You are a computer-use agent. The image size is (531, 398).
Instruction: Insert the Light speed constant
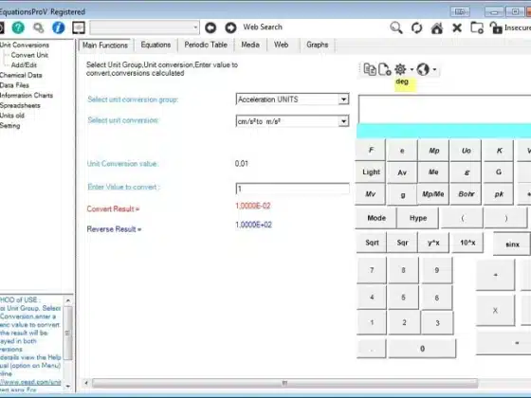371,172
